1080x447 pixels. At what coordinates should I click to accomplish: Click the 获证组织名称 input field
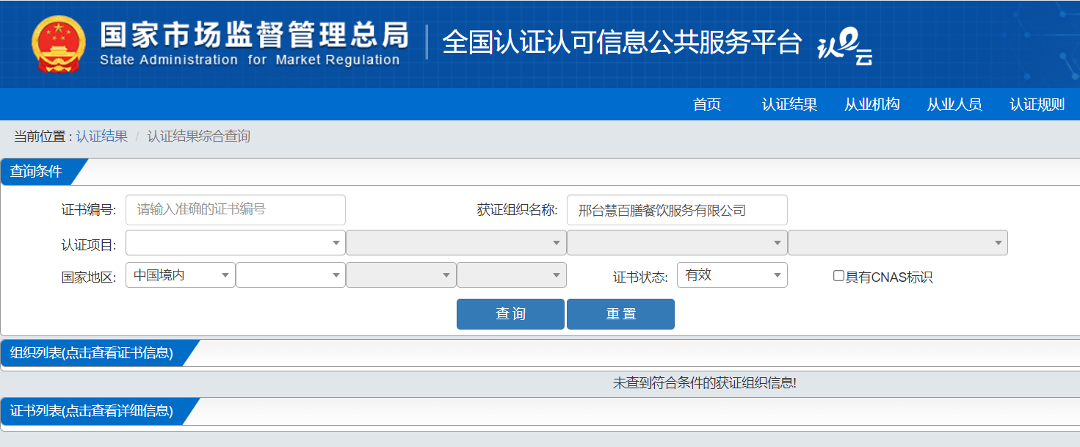(677, 210)
